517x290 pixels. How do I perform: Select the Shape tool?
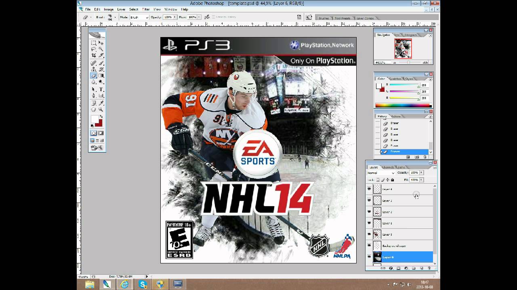(x=101, y=95)
